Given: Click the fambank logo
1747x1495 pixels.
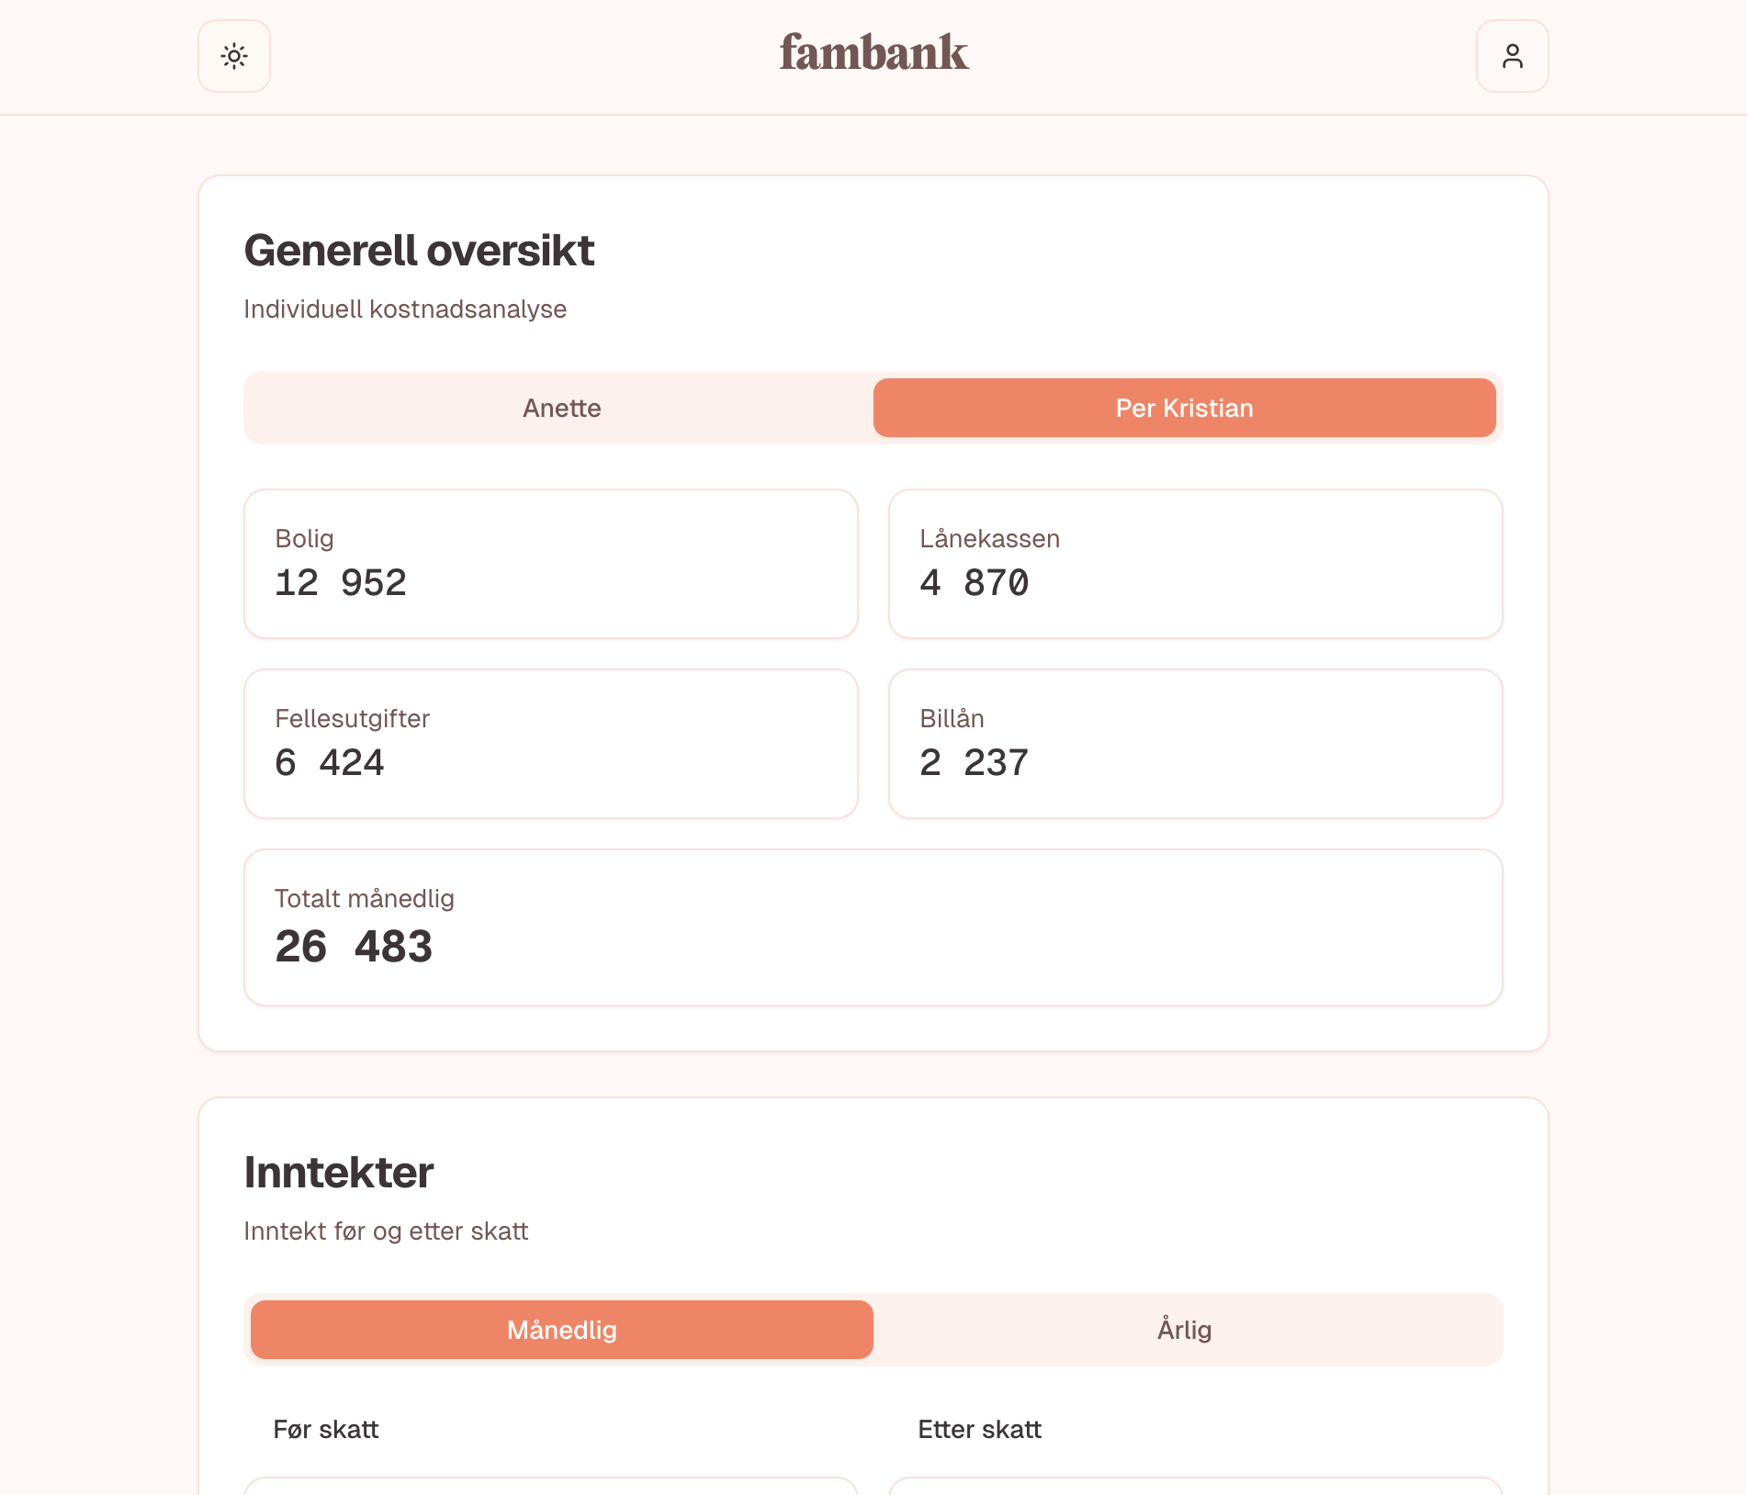Looking at the screenshot, I should [873, 52].
